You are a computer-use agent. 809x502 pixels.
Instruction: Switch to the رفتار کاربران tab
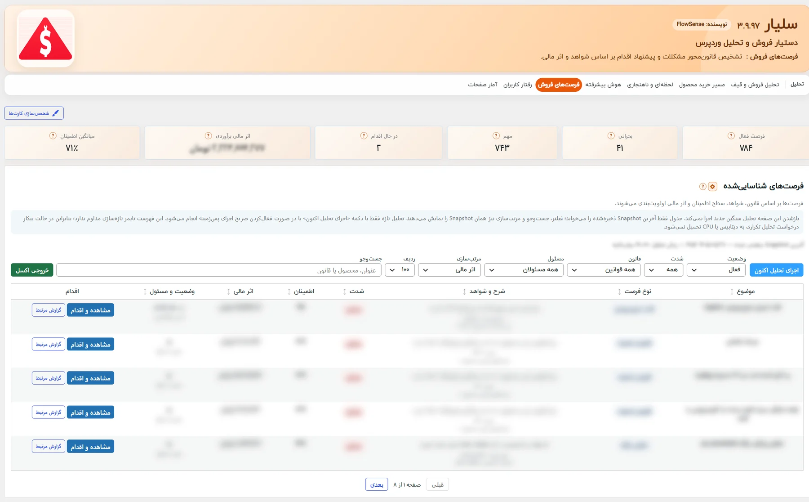(517, 85)
